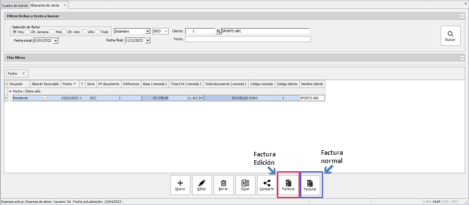This screenshot has width=469, height=205.
Task: Click the Editar pencil button
Action: click(x=202, y=185)
